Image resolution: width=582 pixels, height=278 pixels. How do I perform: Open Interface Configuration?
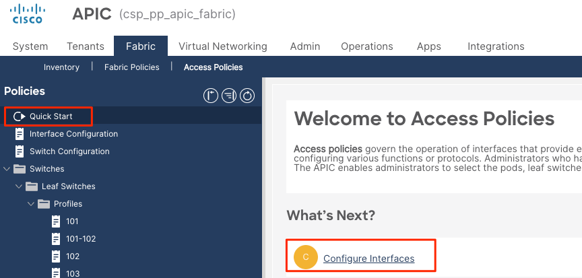pos(73,134)
